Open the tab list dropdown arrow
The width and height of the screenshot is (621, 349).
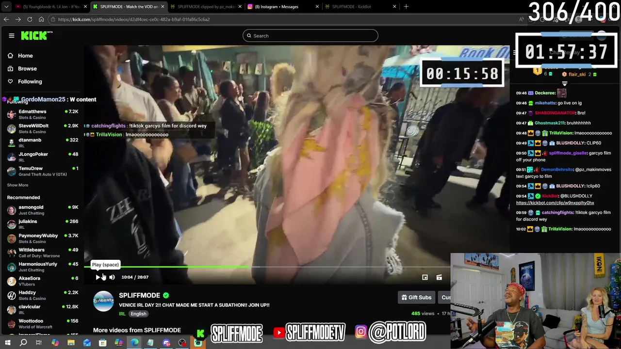tap(7, 7)
